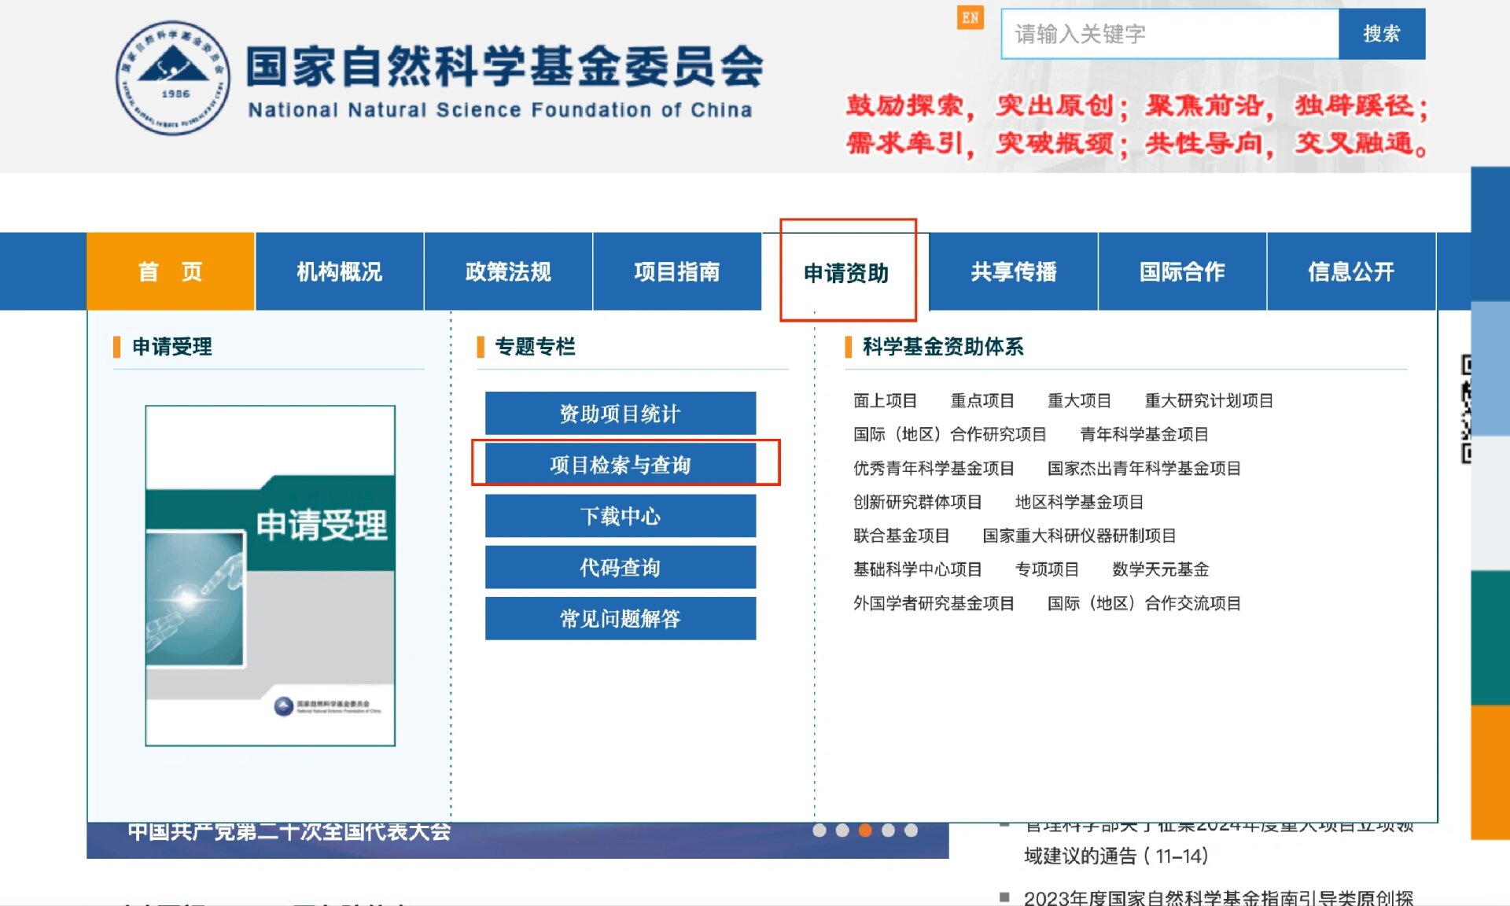Select the fourth carousel dot indicator
The image size is (1510, 906).
[888, 830]
